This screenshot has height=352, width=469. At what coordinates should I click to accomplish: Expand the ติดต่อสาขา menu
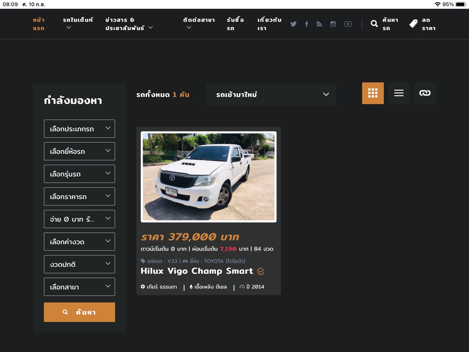tap(199, 24)
